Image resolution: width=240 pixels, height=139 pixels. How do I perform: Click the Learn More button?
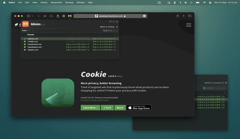(x=90, y=108)
